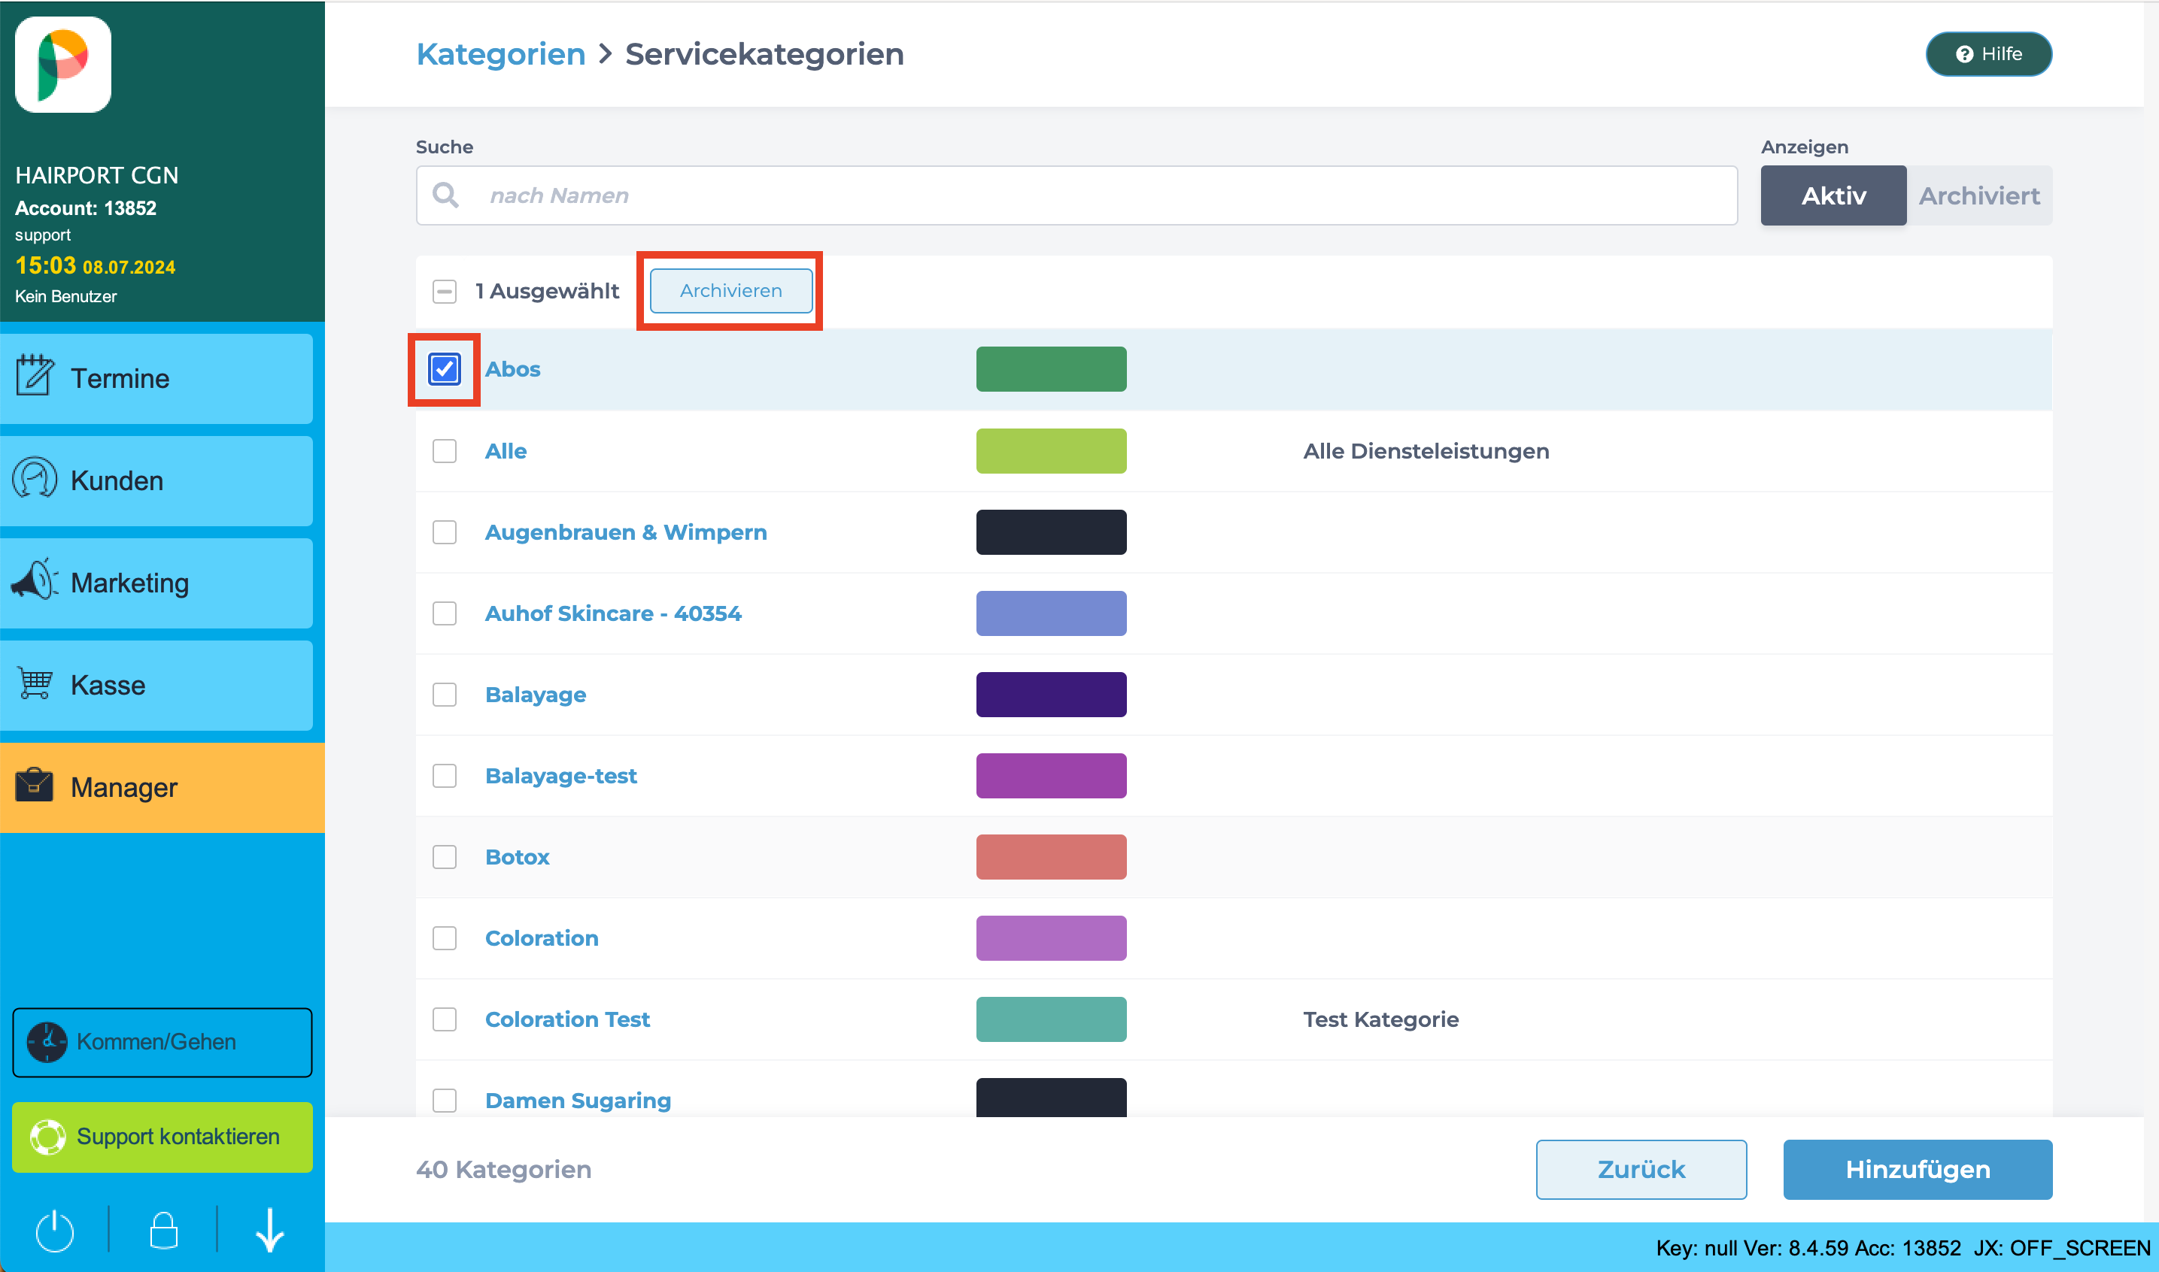Click the Auhof Skincare blue swatch
Image resolution: width=2159 pixels, height=1272 pixels.
click(1051, 613)
